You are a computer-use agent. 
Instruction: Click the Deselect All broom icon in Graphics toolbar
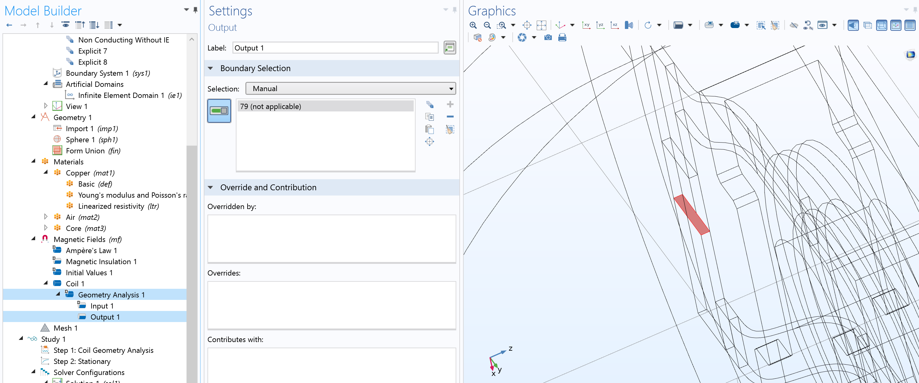click(775, 25)
